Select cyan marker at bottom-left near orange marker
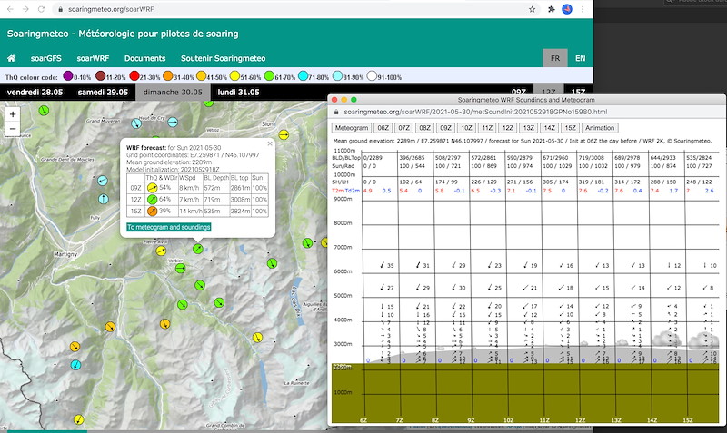The height and width of the screenshot is (433, 727). [x=75, y=365]
